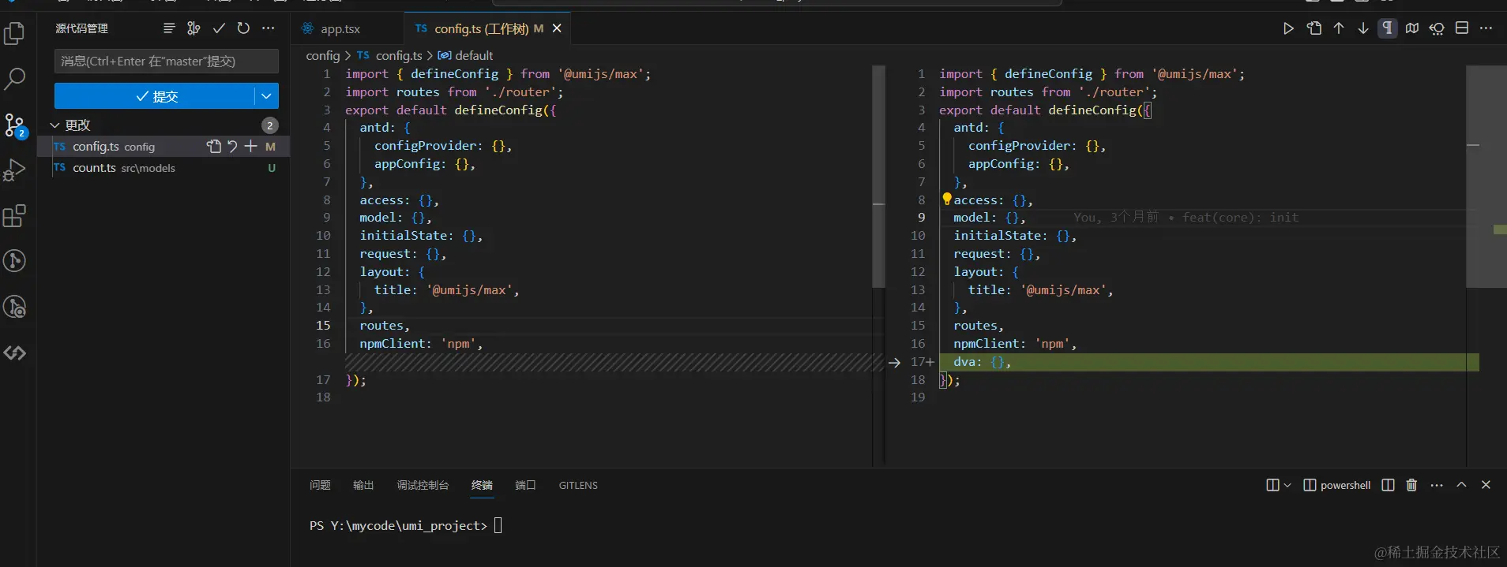Click the left diff pane scrollbar
This screenshot has height=567, width=1507.
[x=878, y=177]
